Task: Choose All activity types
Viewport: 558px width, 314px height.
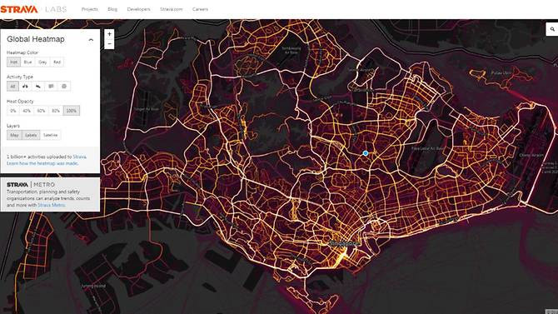Action: click(12, 86)
